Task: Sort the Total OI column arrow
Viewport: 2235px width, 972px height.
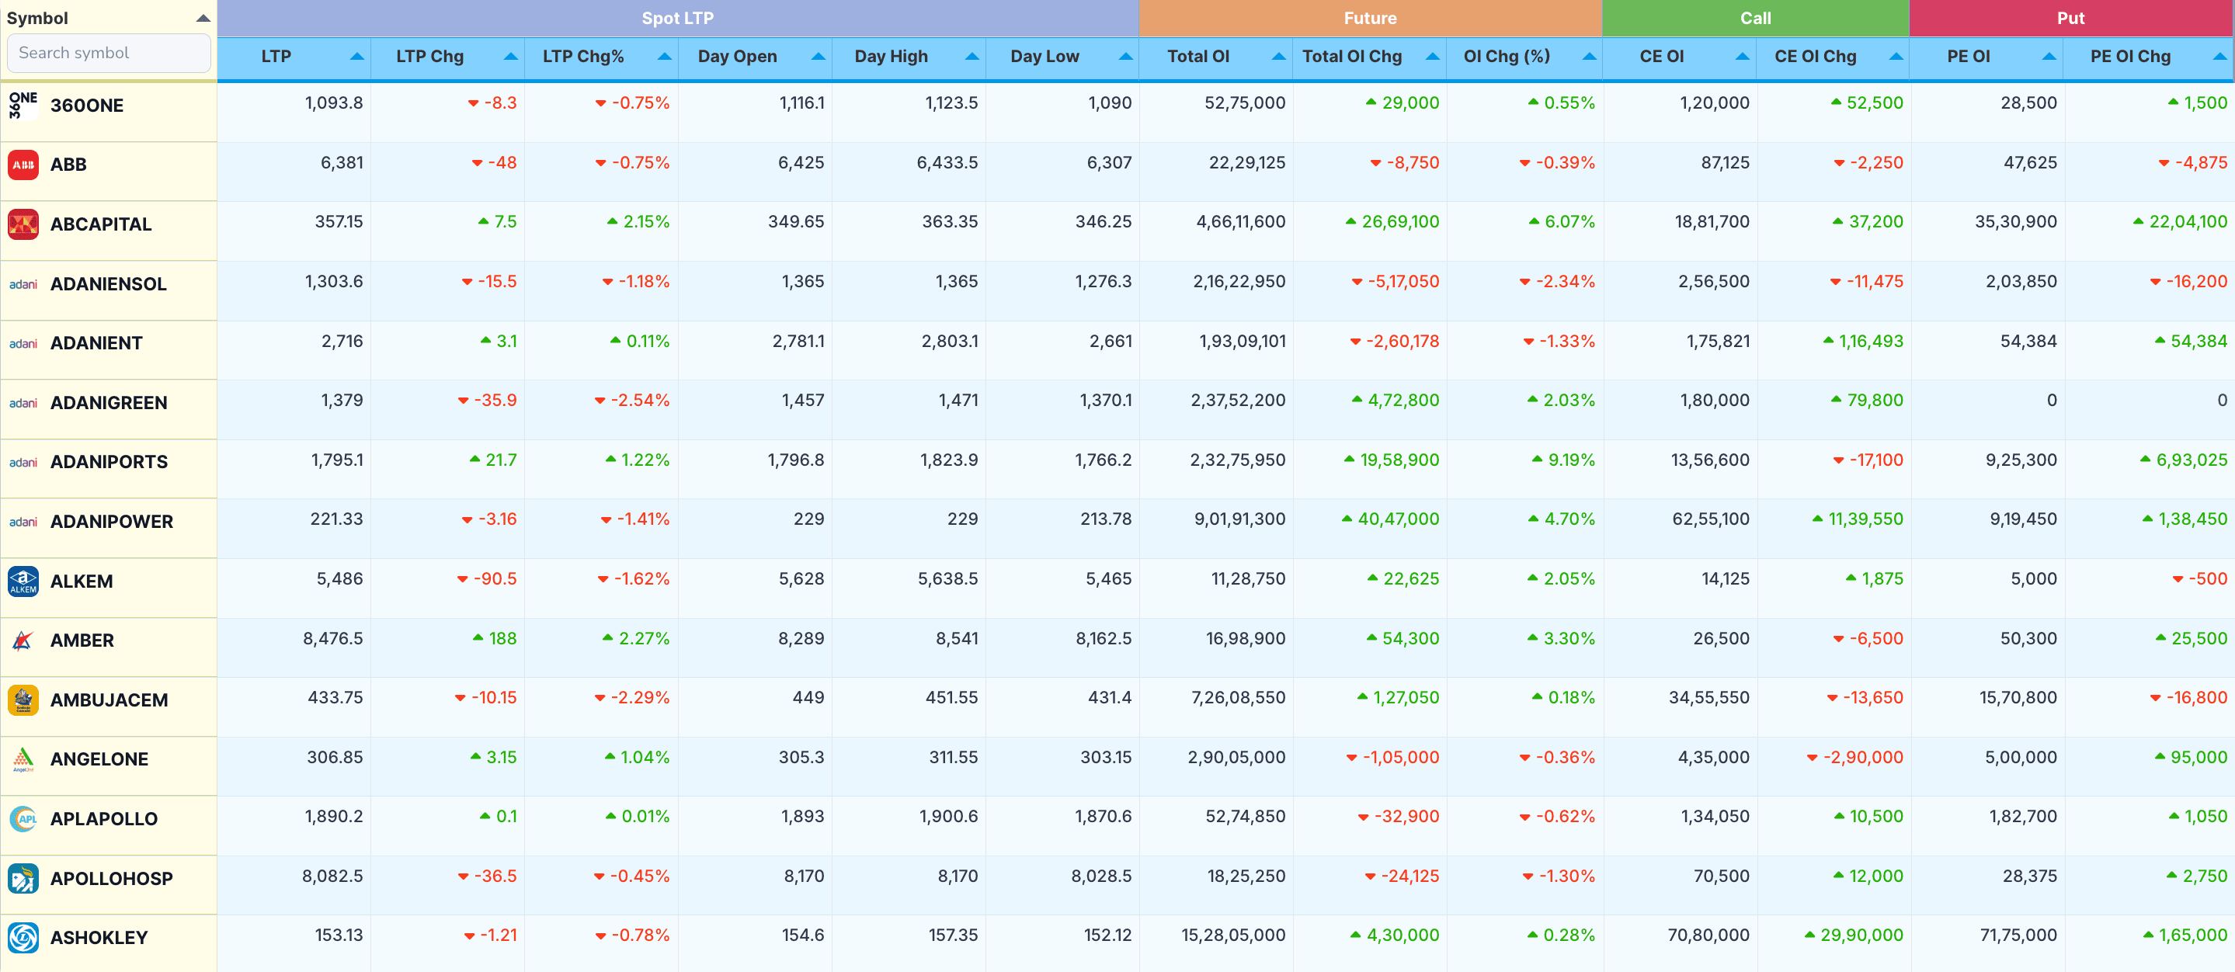Action: (1279, 57)
